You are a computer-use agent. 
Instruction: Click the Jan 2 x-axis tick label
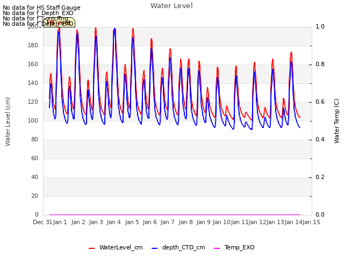[78, 222]
